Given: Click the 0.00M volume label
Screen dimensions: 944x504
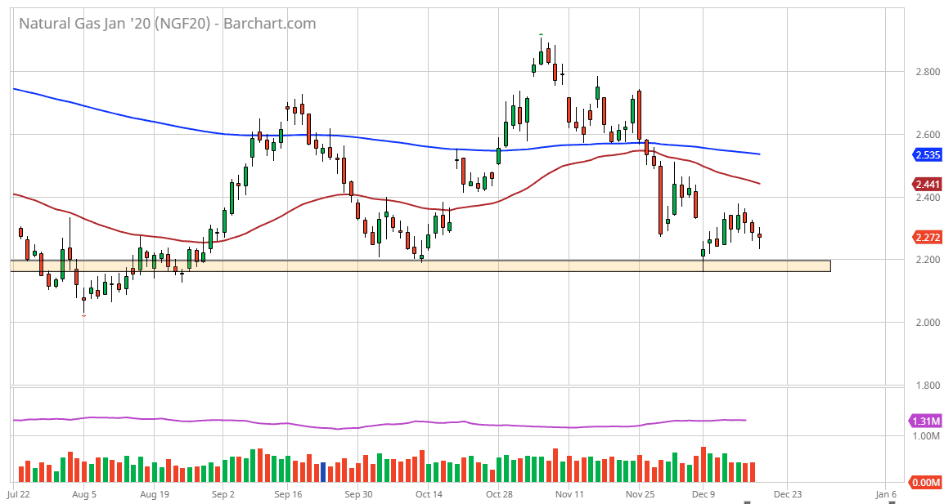Looking at the screenshot, I should pyautogui.click(x=926, y=482).
